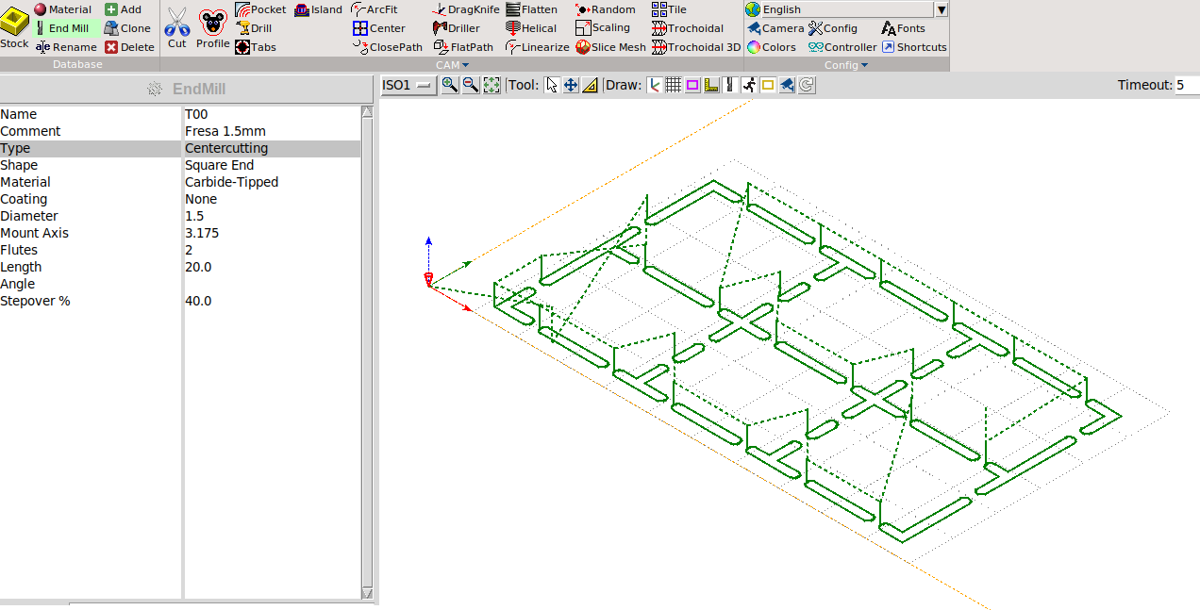Screen dimensions: 1200x610
Task: Click the Timeout input field
Action: [1186, 85]
